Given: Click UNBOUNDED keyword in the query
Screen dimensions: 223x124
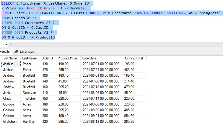Looking at the screenshot, I should click(154, 13).
